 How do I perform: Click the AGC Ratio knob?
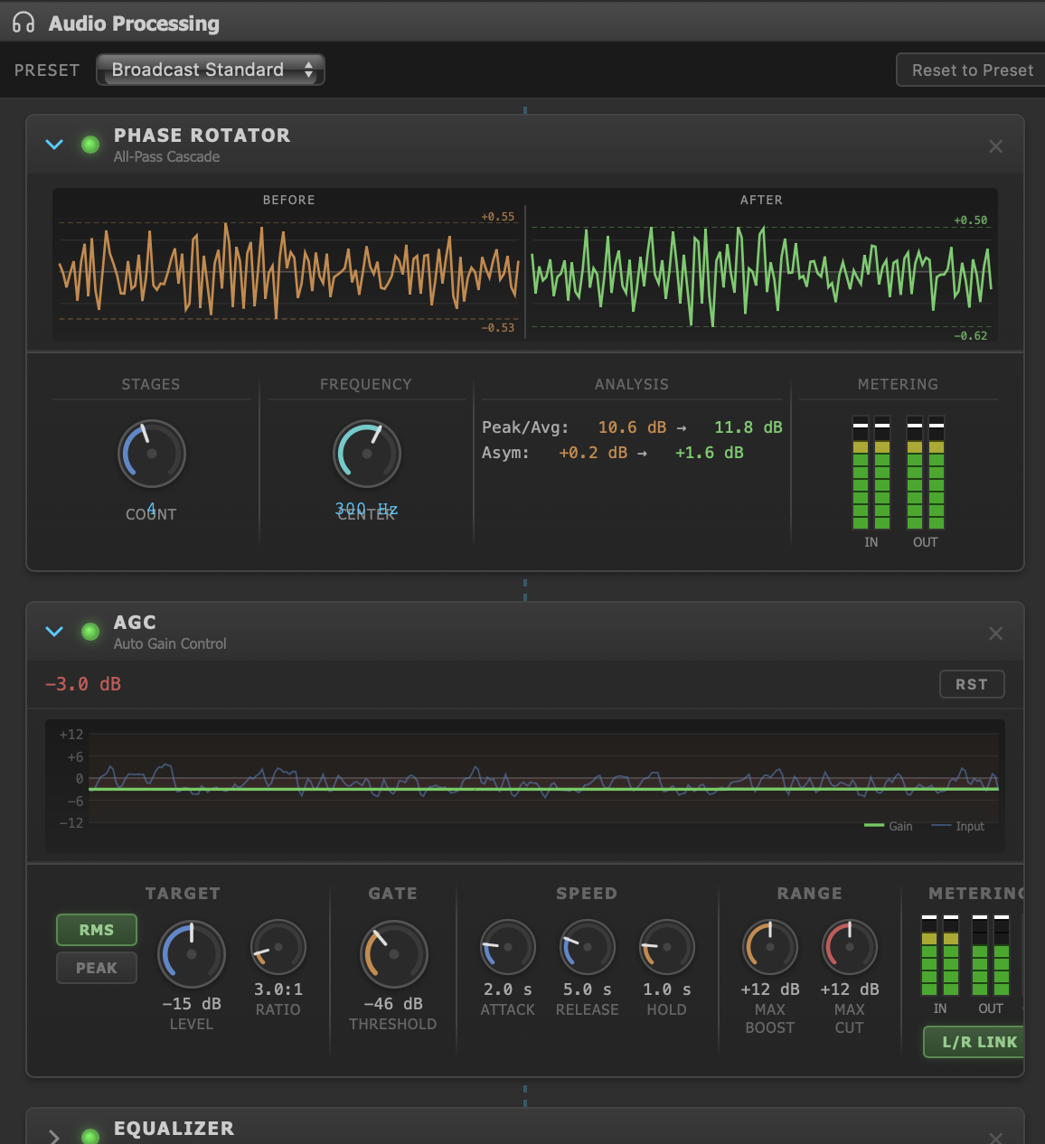[278, 948]
